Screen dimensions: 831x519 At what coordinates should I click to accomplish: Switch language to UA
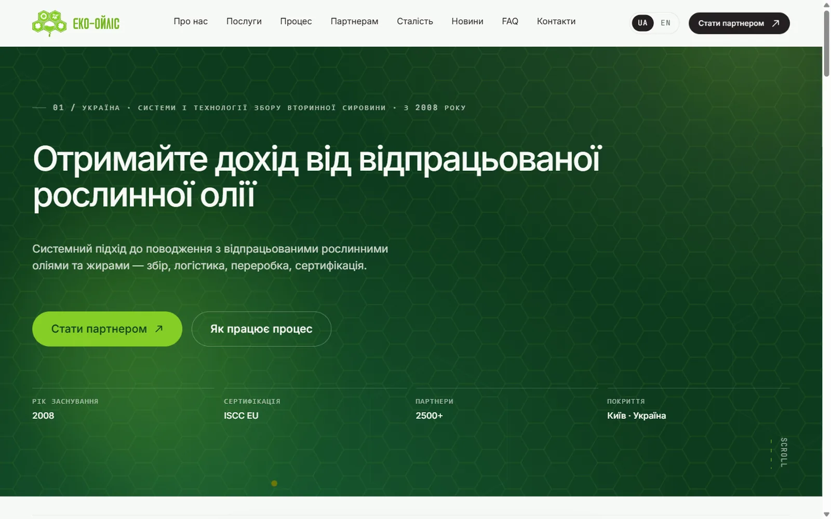(x=642, y=23)
